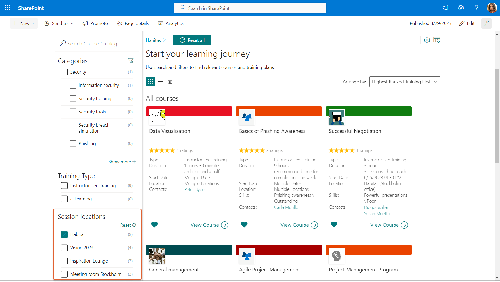The width and height of the screenshot is (500, 282).
Task: Click the Reset all button
Action: tap(192, 40)
